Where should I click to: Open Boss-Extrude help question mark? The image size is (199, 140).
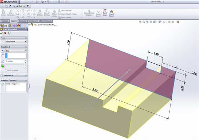tap(26, 29)
